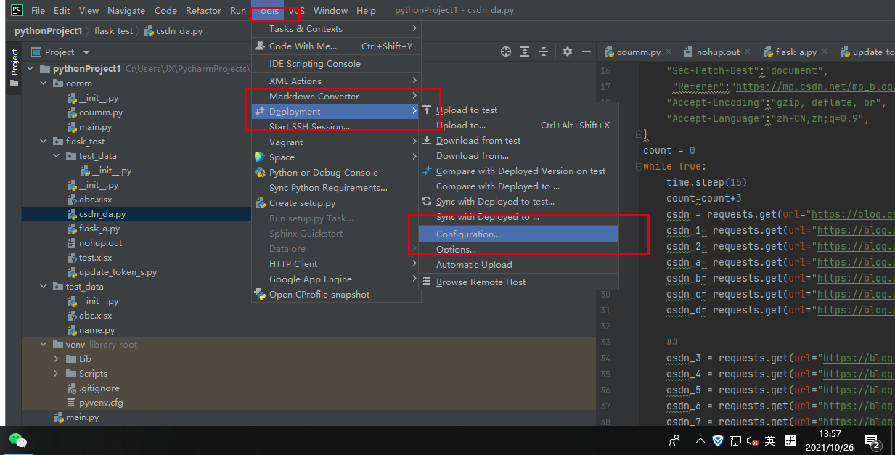
Task: Close the coumm.py editor tab
Action: coord(669,52)
